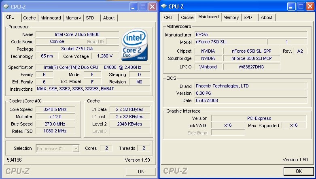Click the chipset Rev. value A2

[x=300, y=51]
